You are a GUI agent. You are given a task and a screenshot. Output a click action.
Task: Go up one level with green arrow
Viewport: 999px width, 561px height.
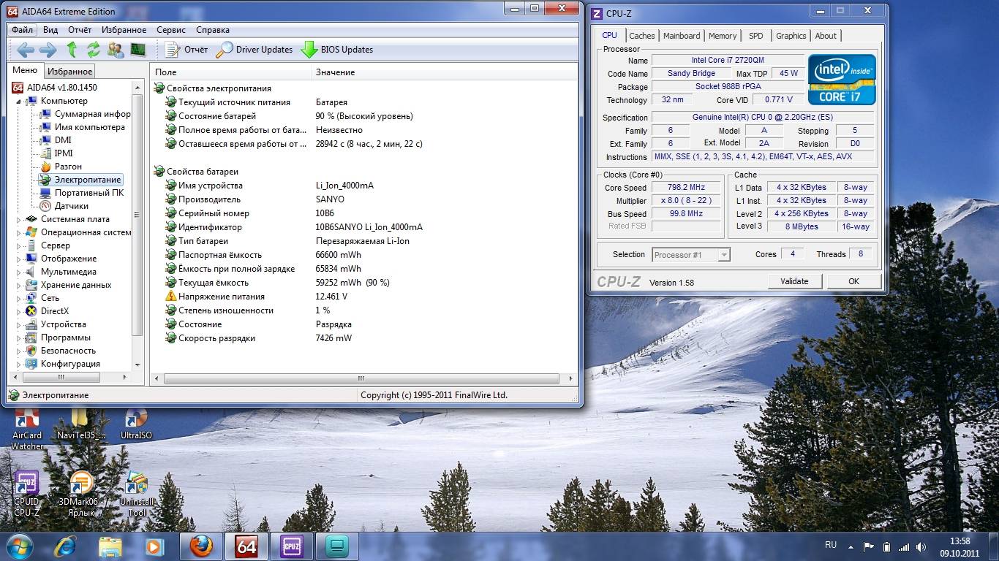click(x=72, y=50)
